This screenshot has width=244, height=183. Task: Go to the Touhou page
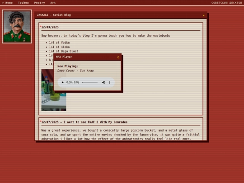23,3
